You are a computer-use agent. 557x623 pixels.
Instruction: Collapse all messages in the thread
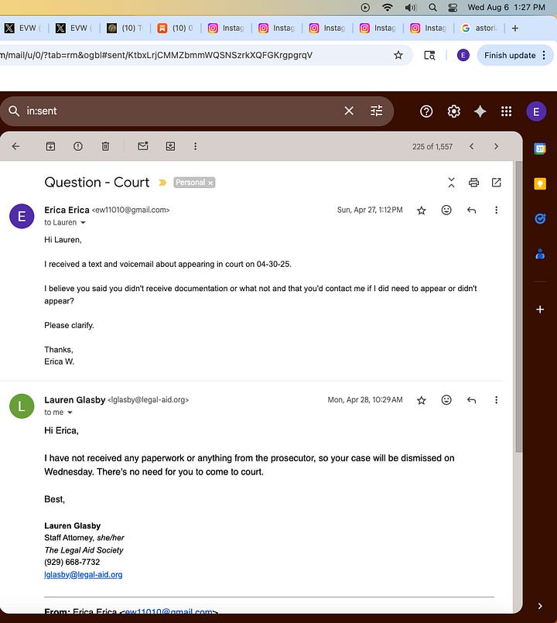point(451,183)
